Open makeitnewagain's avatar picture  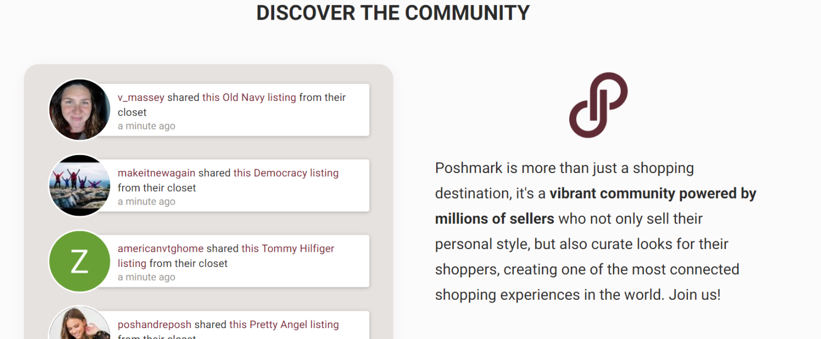[79, 186]
